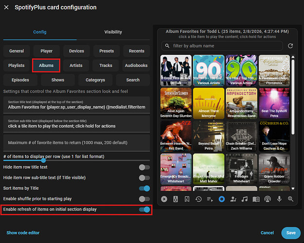The width and height of the screenshot is (304, 243).
Task: Click the scroll down arrow in album list
Action: pos(293,189)
